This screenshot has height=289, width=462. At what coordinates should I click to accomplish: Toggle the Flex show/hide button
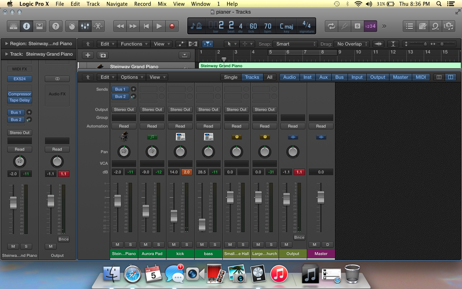click(x=193, y=44)
